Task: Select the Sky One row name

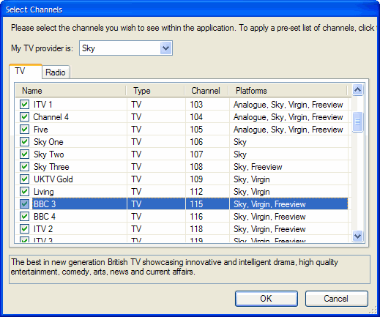Action: pos(48,142)
